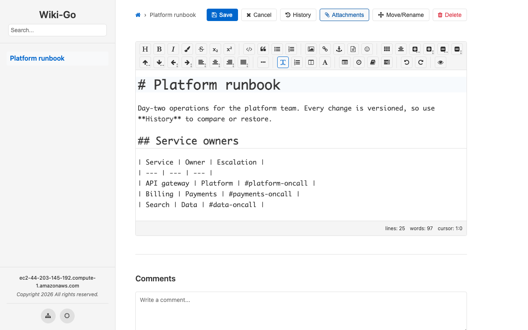Click the Wiki-Go site title

57,15
